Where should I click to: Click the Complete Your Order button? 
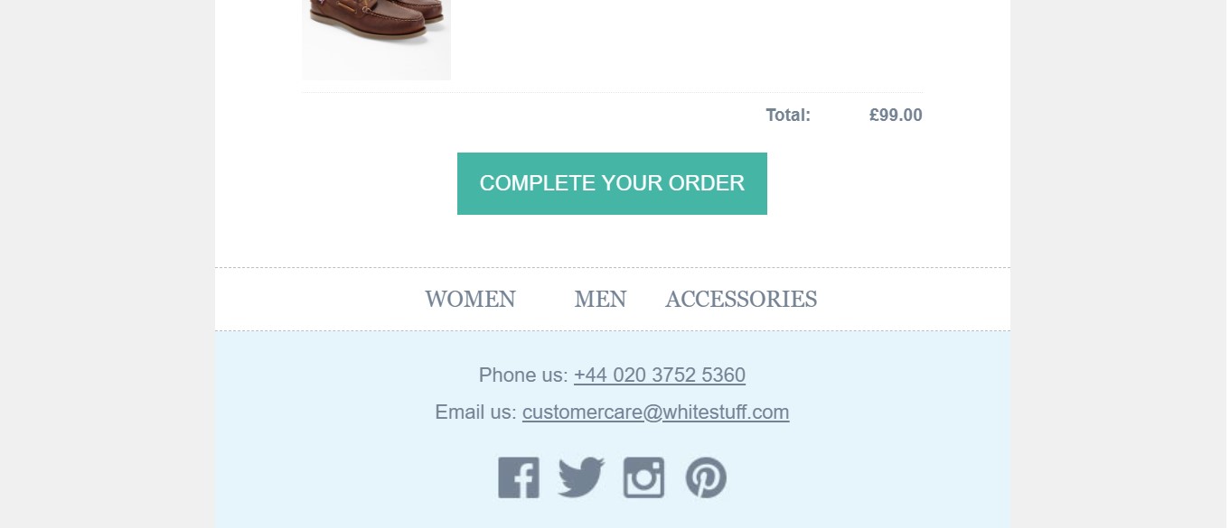612,183
